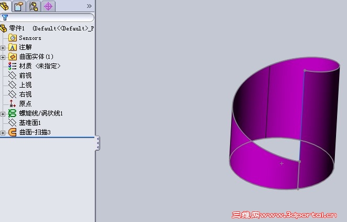Viewport: 347px width, 222px height.
Task: Select the 上视 top plane label
Action: [25, 85]
